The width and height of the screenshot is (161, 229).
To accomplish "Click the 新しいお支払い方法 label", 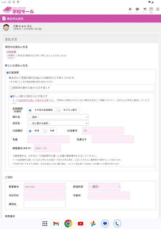I will pyautogui.click(x=16, y=65).
